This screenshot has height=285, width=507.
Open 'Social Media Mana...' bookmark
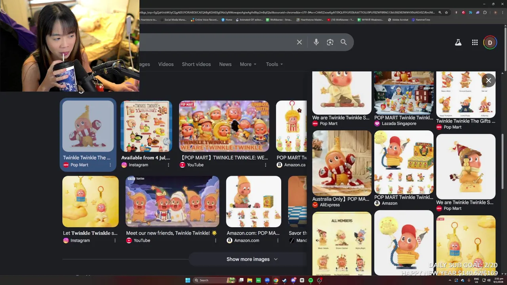173,19
